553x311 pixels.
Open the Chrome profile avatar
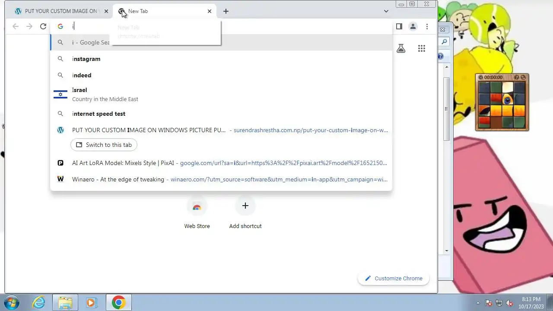[x=413, y=26]
